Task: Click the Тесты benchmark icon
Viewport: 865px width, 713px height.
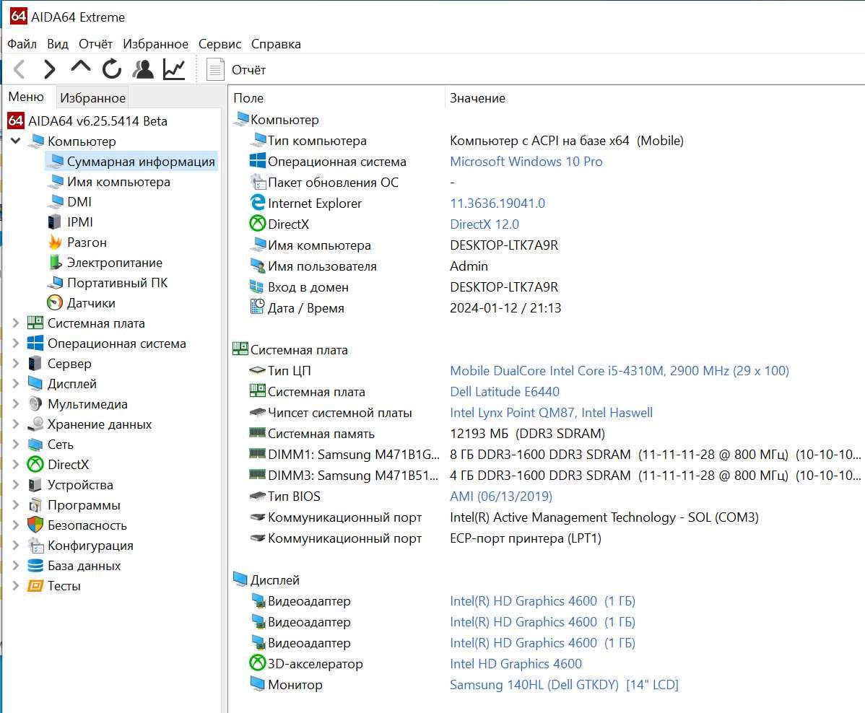Action: click(35, 585)
